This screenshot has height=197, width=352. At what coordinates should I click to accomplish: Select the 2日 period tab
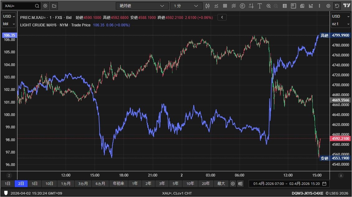click(21, 184)
